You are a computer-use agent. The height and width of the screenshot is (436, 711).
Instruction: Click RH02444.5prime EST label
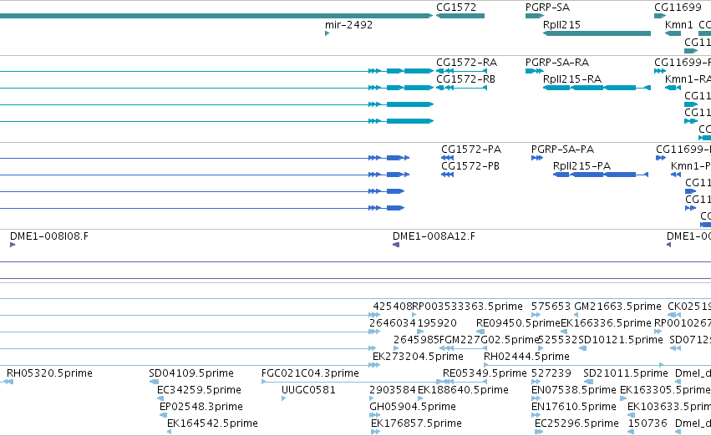pos(526,357)
